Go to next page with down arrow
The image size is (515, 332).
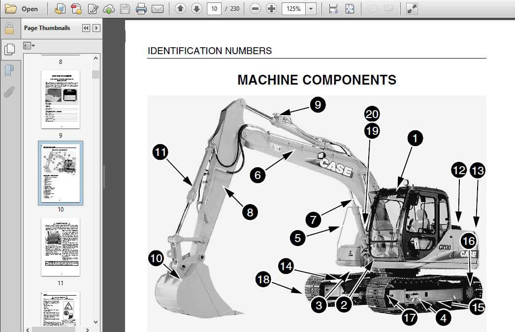(x=196, y=9)
